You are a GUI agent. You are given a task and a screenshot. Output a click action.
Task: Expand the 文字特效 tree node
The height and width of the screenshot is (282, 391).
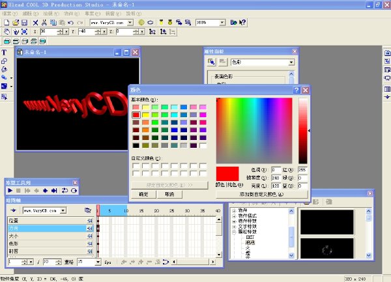[234, 227]
